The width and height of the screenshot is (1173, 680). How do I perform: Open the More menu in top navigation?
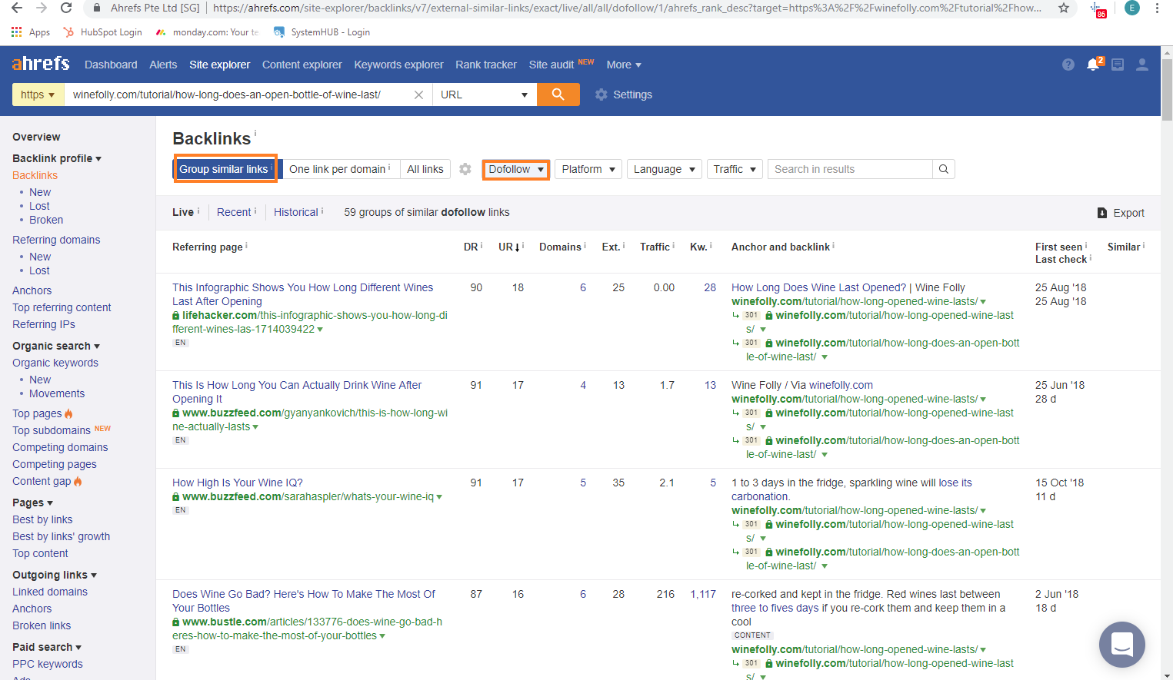coord(624,65)
